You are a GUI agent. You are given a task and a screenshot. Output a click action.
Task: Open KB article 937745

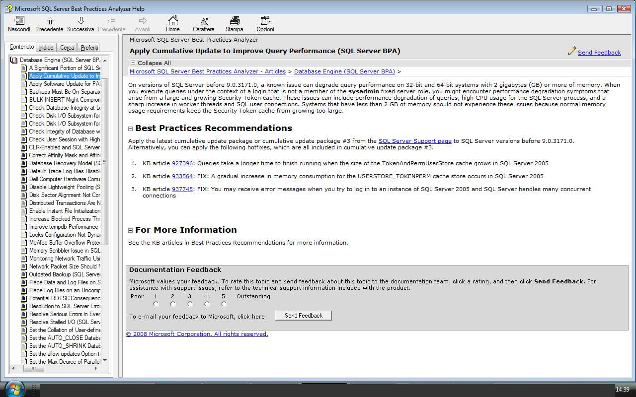click(x=182, y=189)
